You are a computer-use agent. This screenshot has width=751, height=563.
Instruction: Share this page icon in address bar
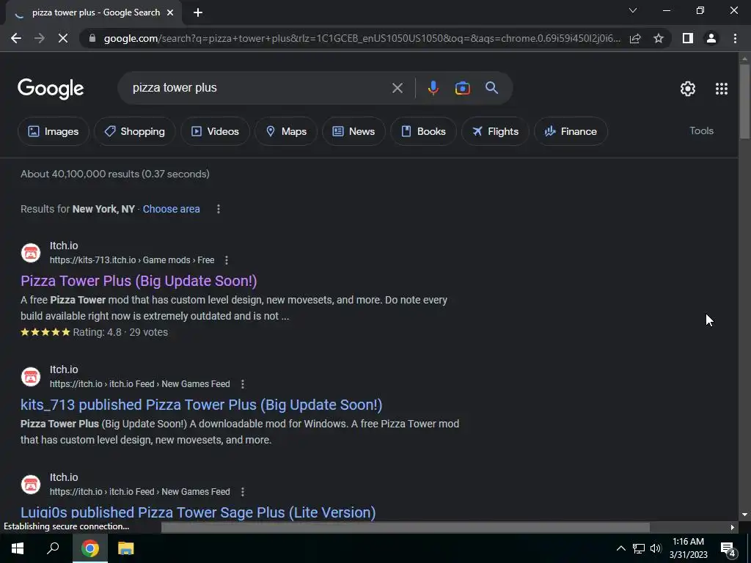(x=635, y=38)
